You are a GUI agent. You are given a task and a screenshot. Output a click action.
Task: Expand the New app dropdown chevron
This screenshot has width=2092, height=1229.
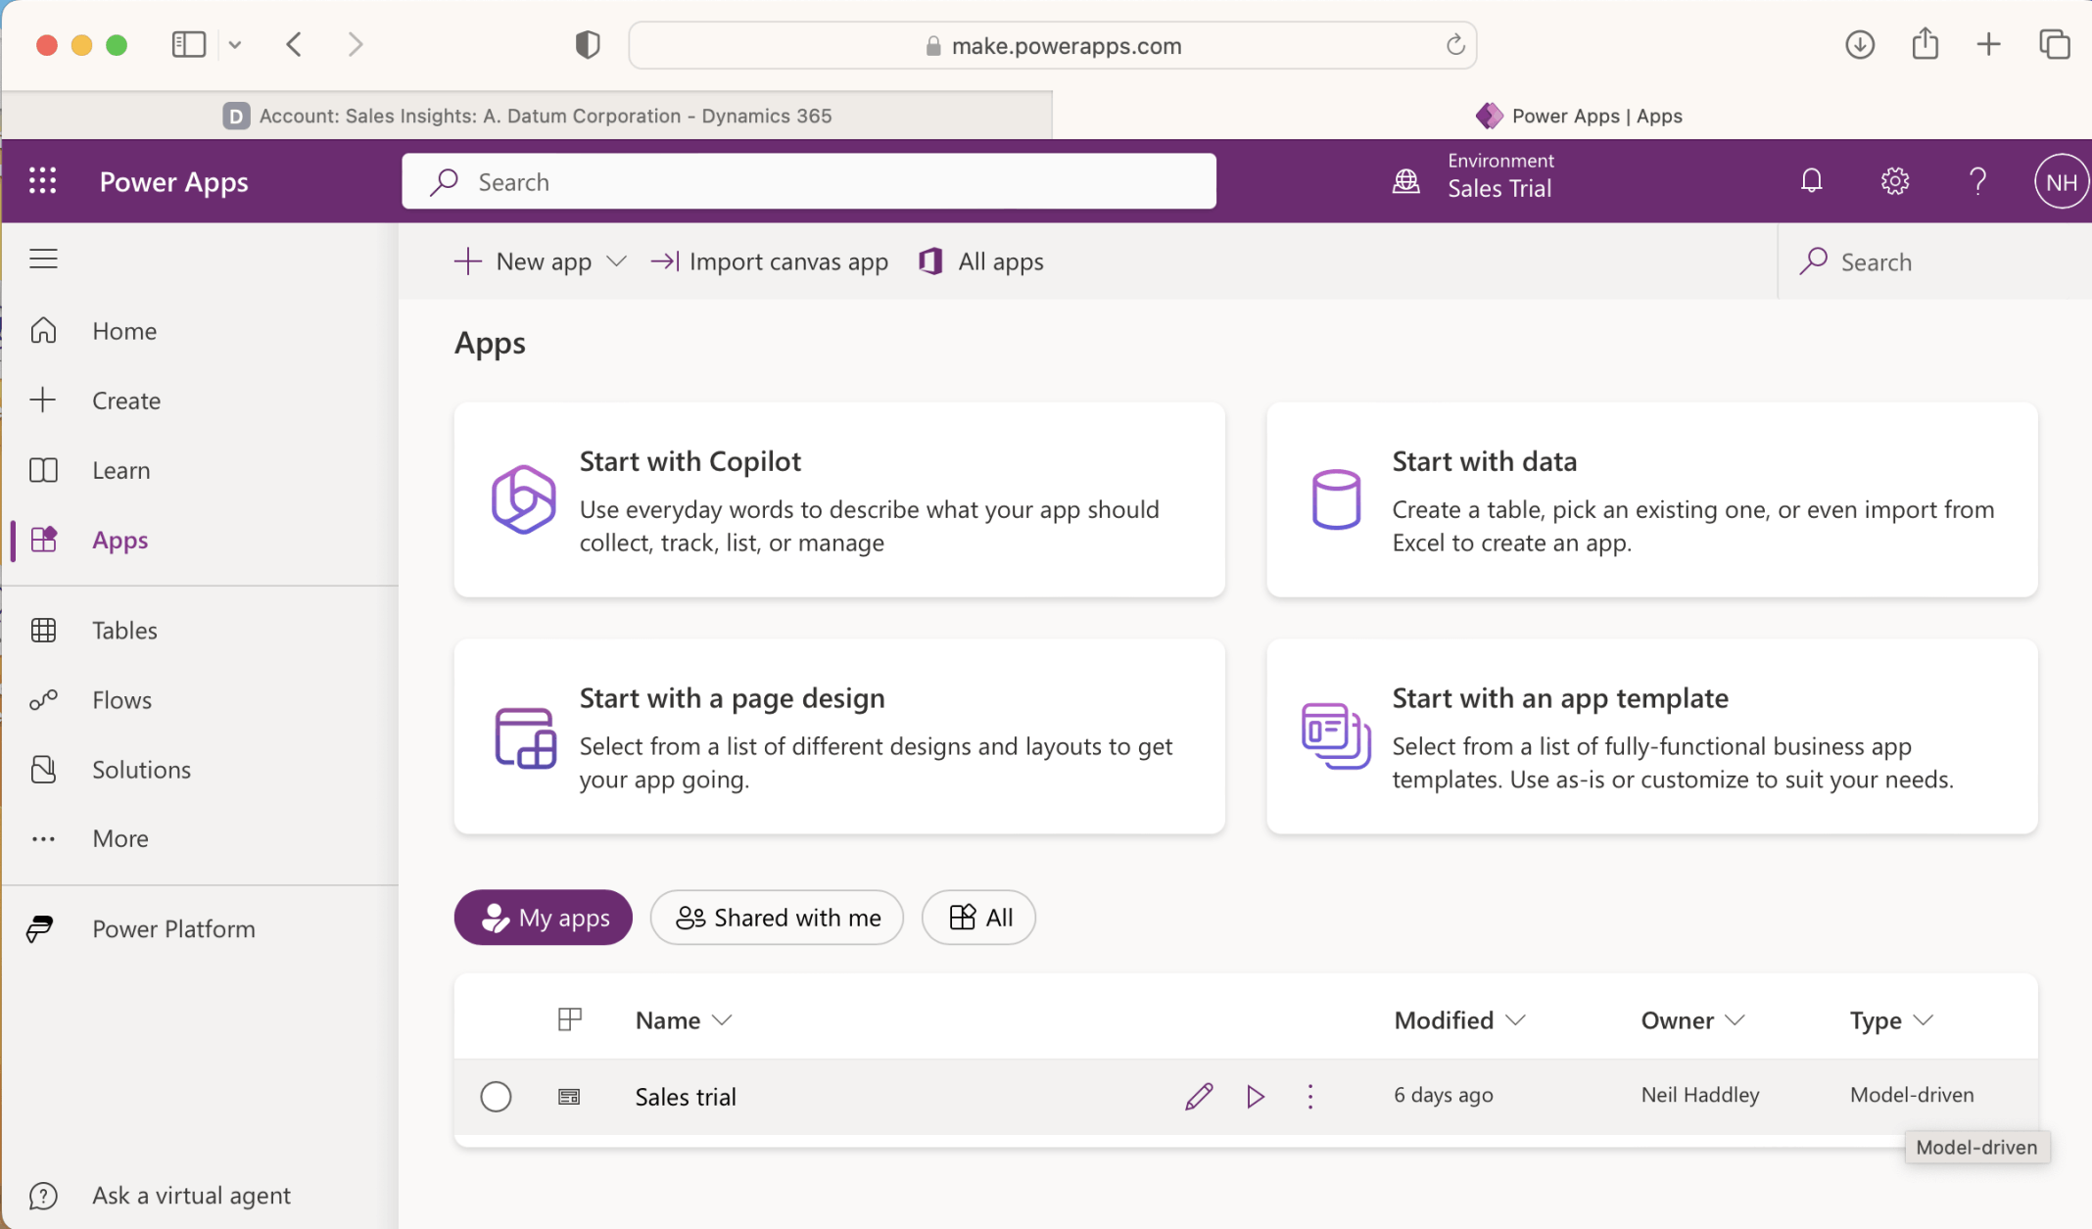coord(616,261)
